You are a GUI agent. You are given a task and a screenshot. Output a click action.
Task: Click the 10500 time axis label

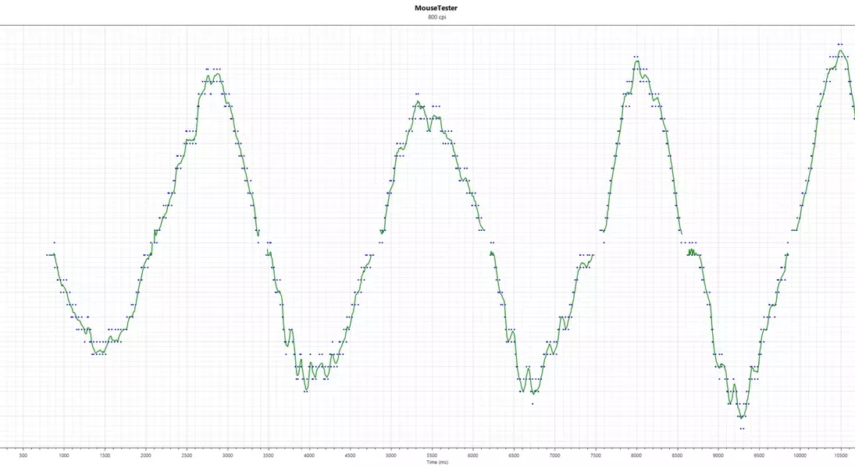tap(841, 456)
